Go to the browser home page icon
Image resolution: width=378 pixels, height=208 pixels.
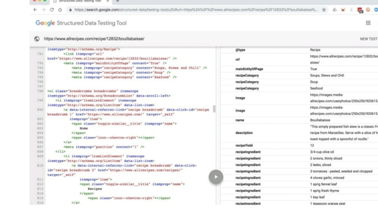click(x=60, y=10)
